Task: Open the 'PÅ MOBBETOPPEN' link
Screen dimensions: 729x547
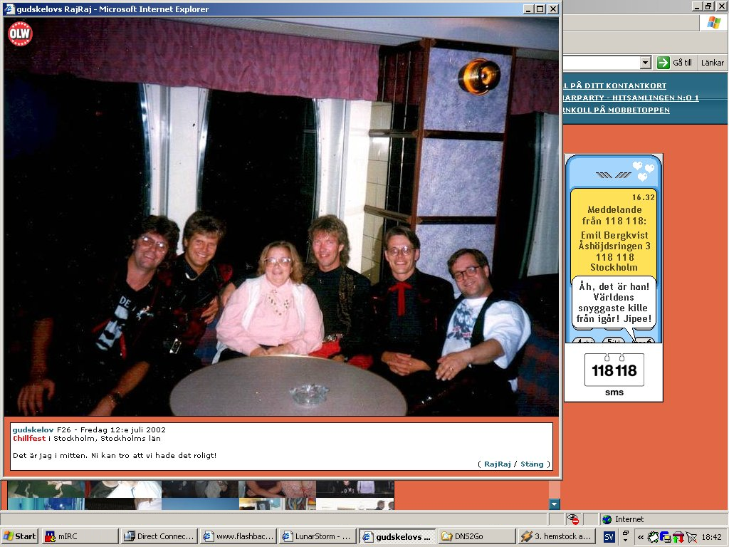Action: point(617,110)
